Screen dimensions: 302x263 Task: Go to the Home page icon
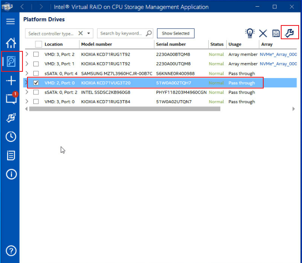tap(11, 43)
